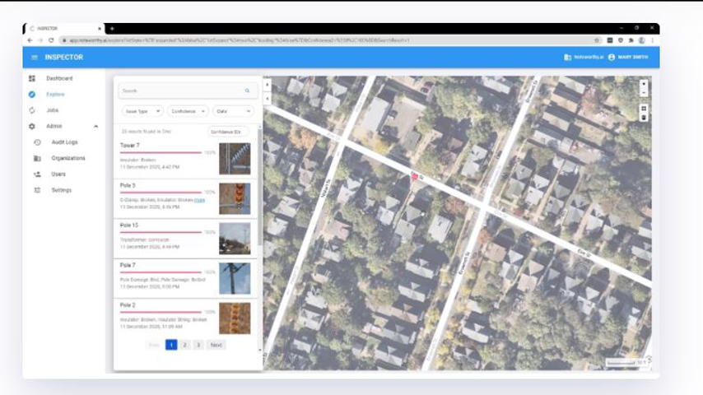This screenshot has width=703, height=395.
Task: Select Audit Logs in the sidebar
Action: (x=64, y=142)
